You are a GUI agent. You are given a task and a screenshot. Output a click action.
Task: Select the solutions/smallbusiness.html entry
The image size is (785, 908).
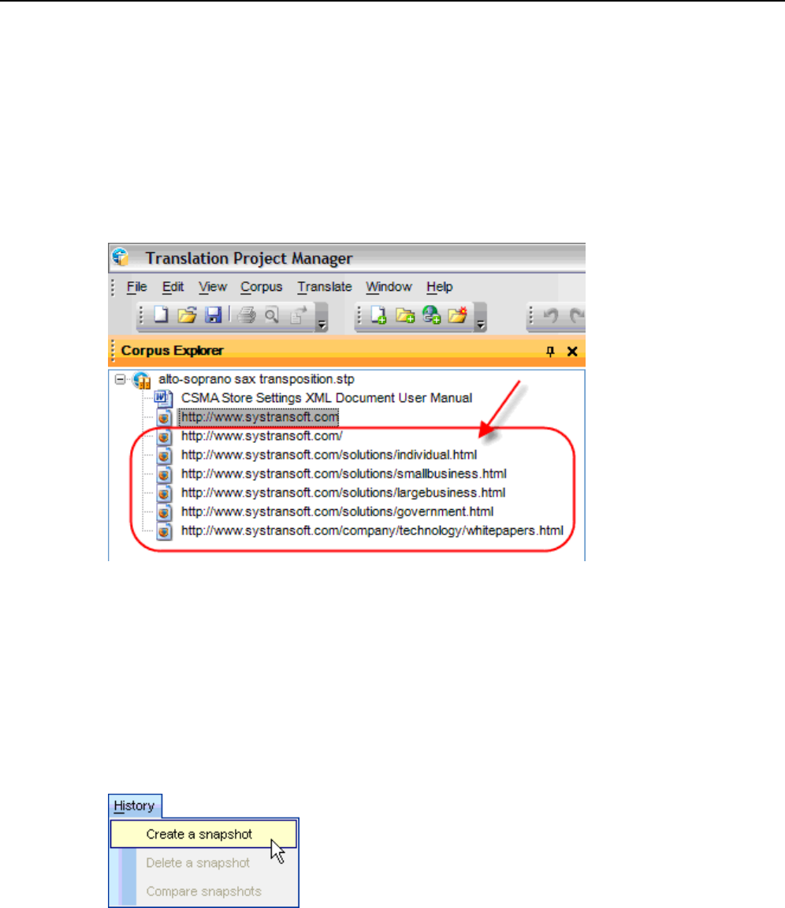click(344, 474)
